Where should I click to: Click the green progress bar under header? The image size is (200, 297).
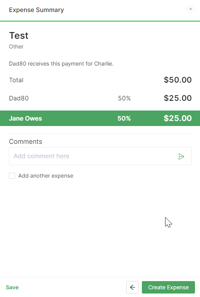[x=100, y=21]
